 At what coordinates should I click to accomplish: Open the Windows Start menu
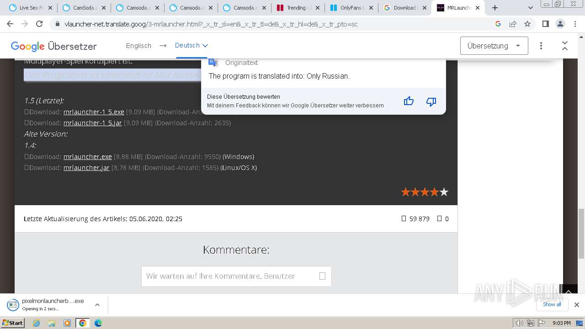12,323
